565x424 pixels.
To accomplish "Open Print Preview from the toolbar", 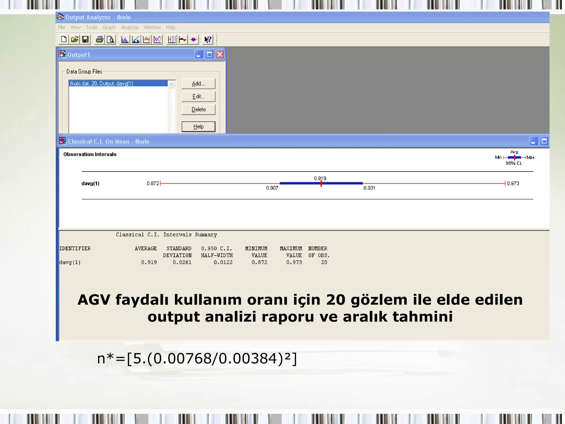I will point(111,39).
